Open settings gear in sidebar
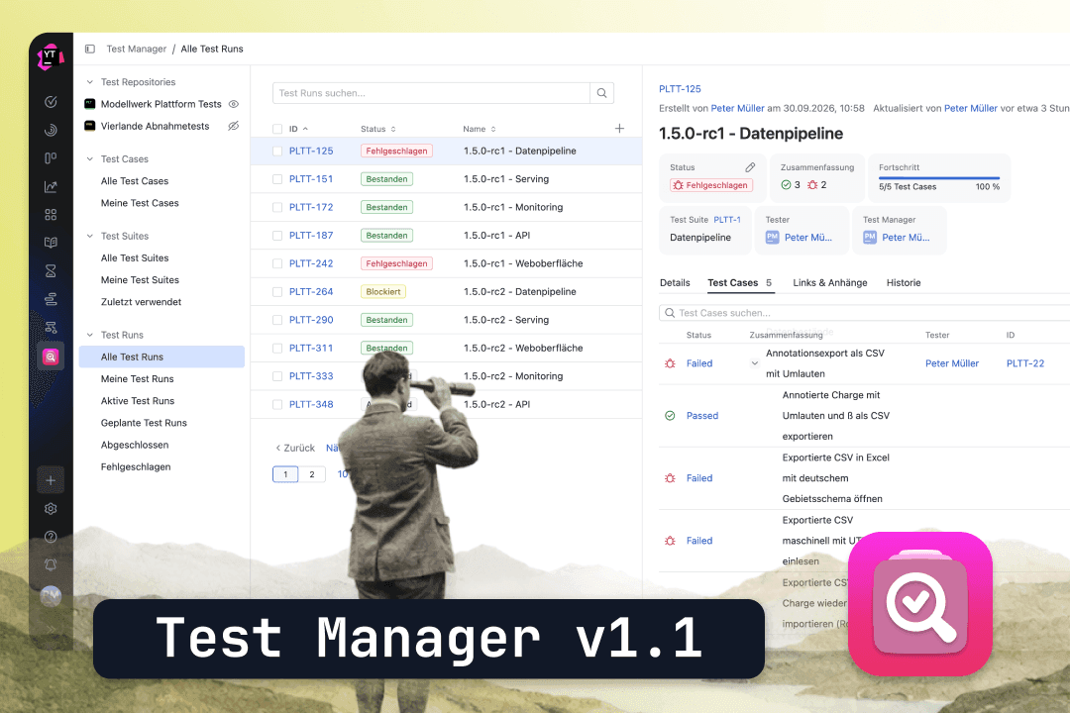1070x713 pixels. click(x=51, y=509)
